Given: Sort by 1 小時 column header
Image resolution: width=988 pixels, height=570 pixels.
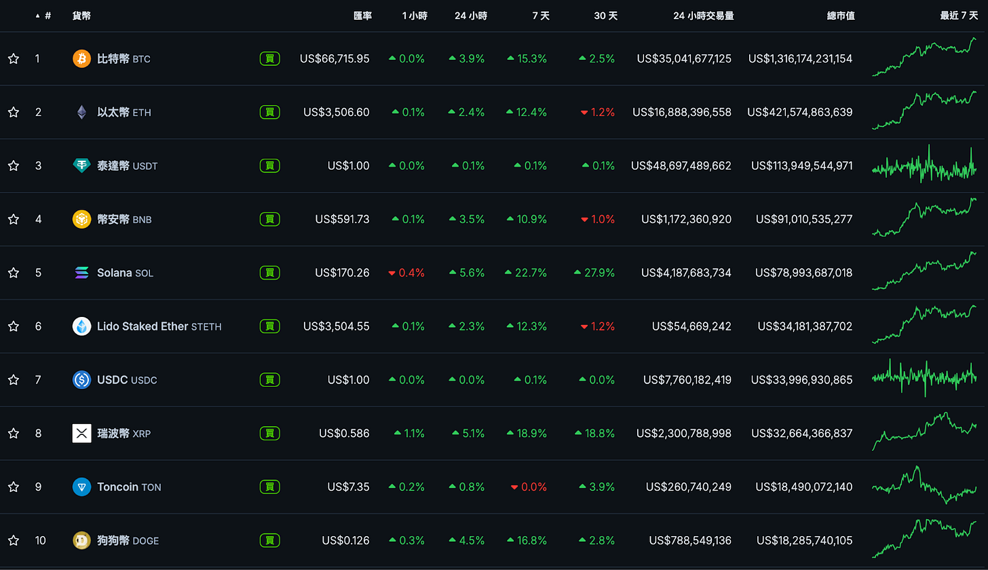Looking at the screenshot, I should tap(413, 16).
